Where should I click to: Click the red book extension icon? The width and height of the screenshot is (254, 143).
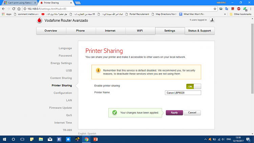point(233,9)
